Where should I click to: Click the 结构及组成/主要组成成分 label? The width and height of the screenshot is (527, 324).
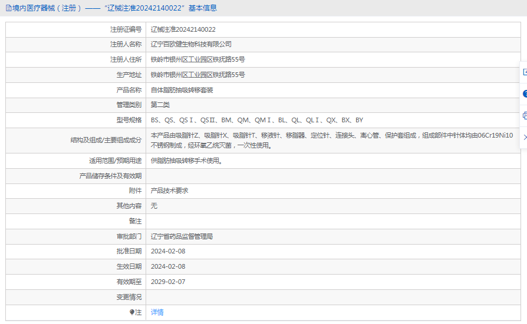(x=106, y=140)
